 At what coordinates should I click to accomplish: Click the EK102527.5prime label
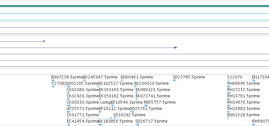115,83
